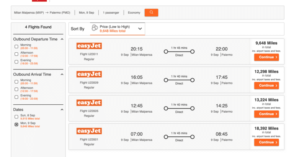Click the easyJet logo for flight U23501
The width and height of the screenshot is (294, 157).
click(x=89, y=131)
